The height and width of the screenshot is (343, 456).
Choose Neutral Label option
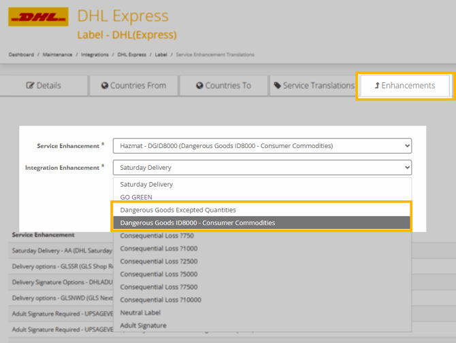tap(262, 312)
